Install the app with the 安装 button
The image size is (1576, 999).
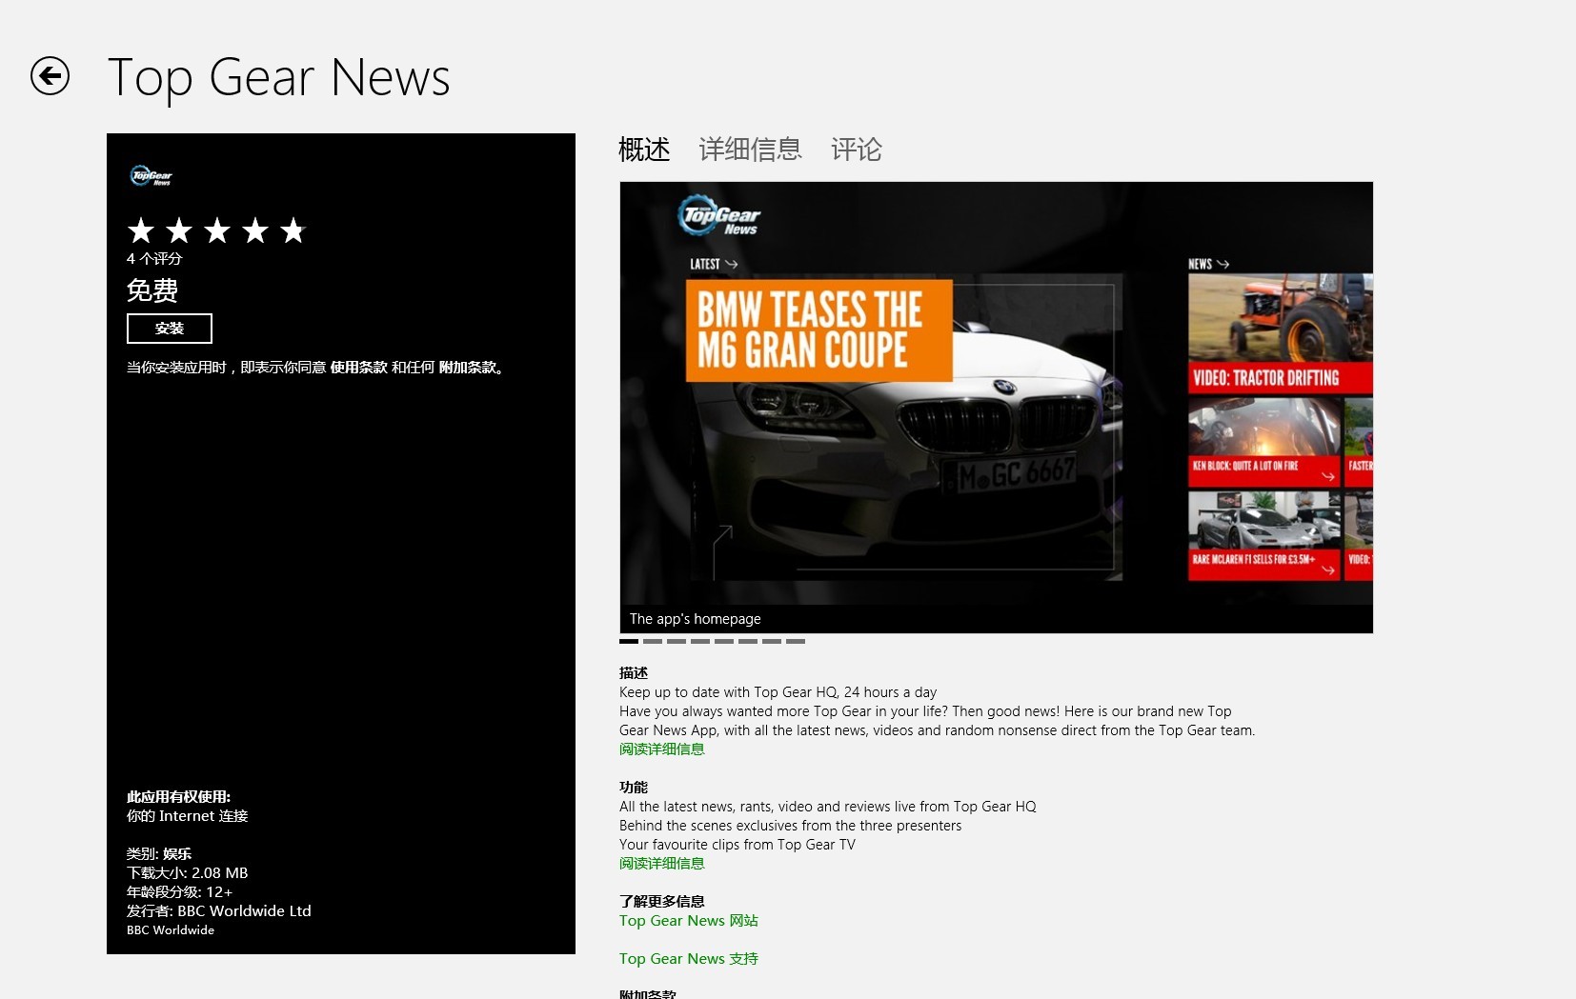[170, 329]
